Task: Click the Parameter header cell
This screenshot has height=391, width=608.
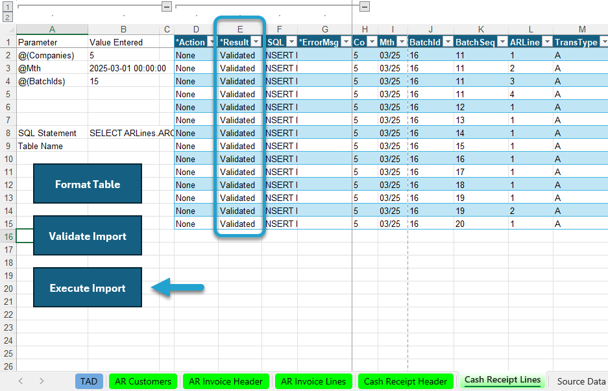Action: [x=53, y=42]
